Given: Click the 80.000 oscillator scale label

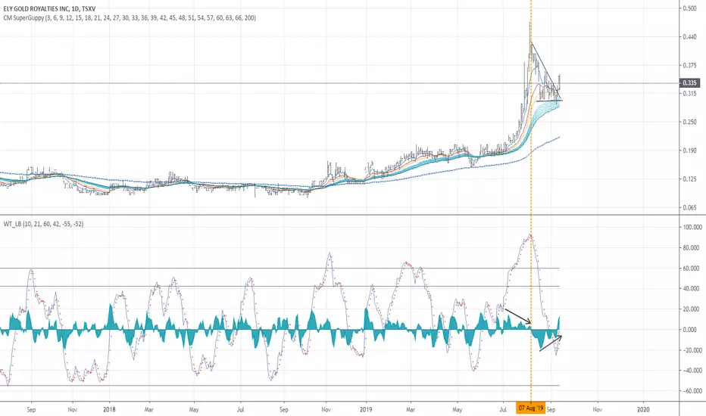Looking at the screenshot, I should [x=691, y=248].
